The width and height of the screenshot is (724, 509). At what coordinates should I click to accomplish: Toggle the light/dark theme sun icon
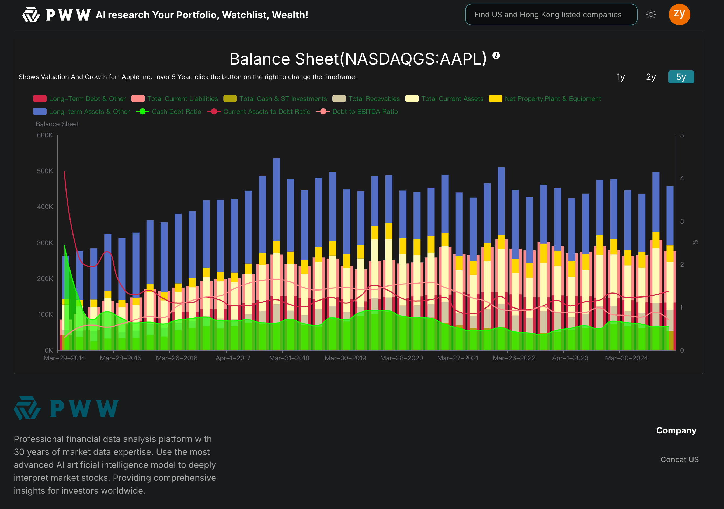point(651,15)
